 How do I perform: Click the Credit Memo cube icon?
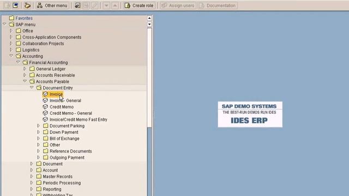45,107
